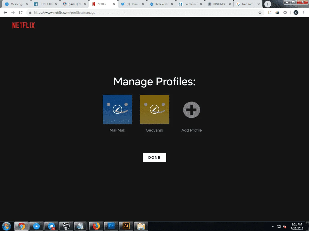Open Firefox from the taskbar
This screenshot has height=231, width=309.
click(96, 226)
